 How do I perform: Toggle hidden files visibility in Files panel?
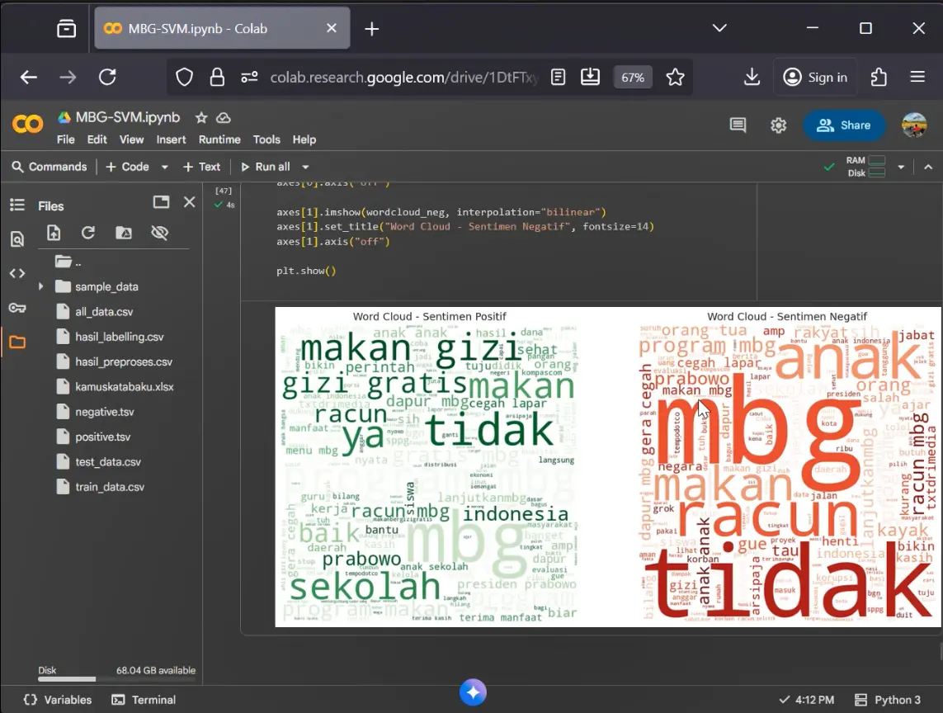pyautogui.click(x=159, y=234)
